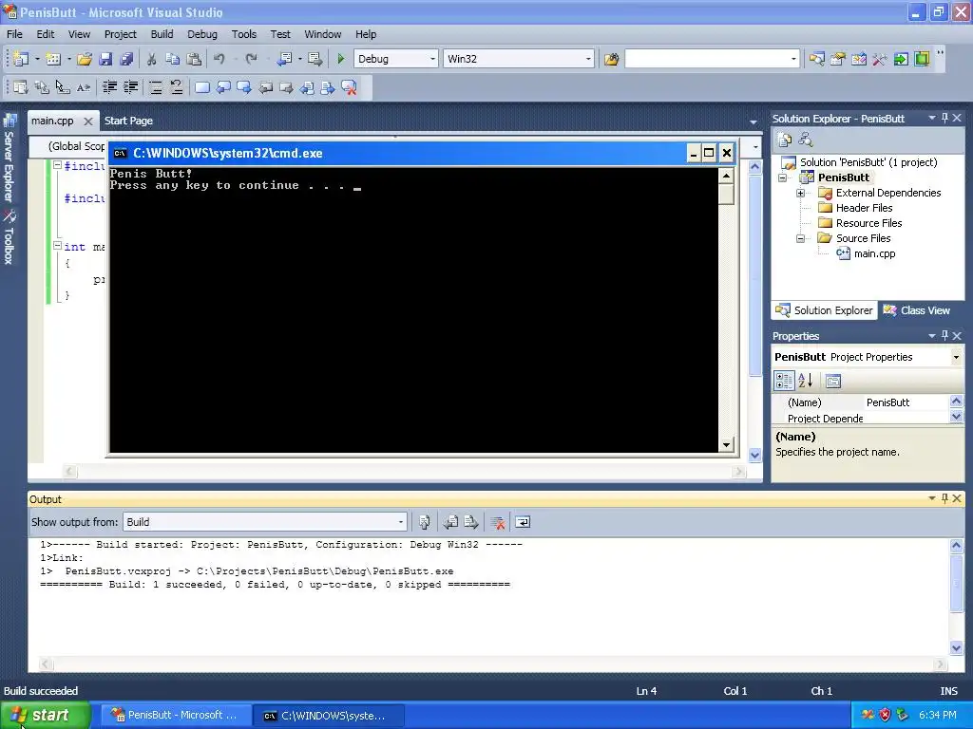Toggle a bookmark with the bookmark icon
973x729 pixels.
tap(202, 87)
